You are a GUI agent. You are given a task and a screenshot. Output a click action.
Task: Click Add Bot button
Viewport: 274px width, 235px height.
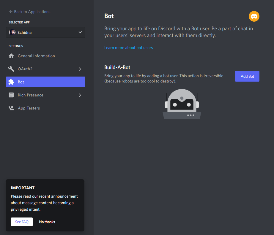(x=247, y=76)
